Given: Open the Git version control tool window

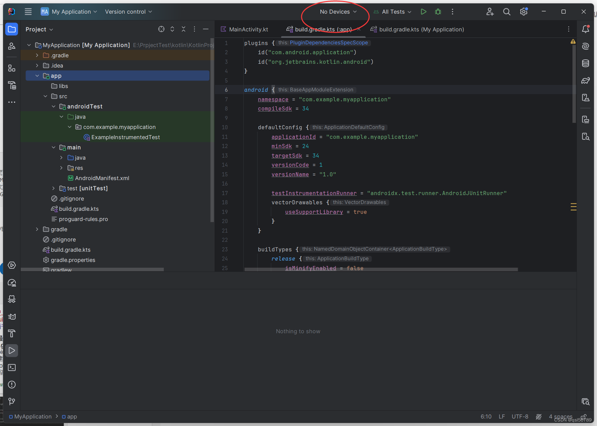Looking at the screenshot, I should [x=12, y=401].
